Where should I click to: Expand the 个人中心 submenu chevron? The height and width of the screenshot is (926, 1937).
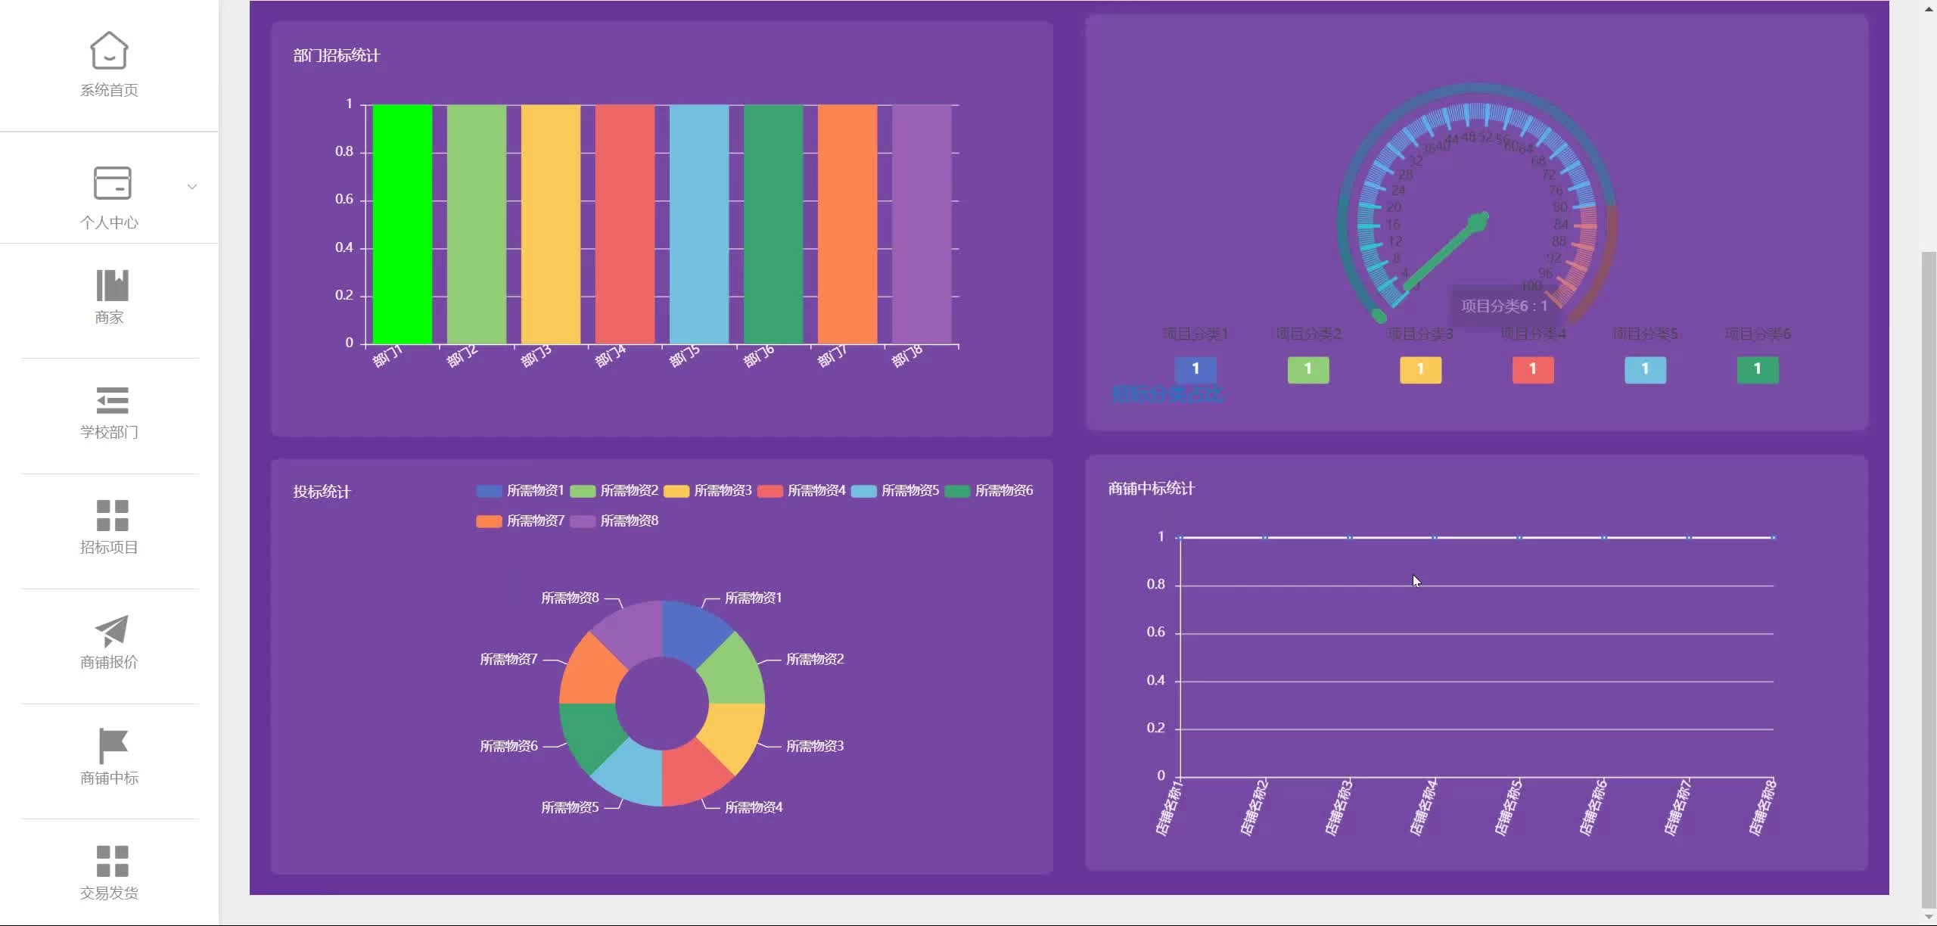(192, 187)
